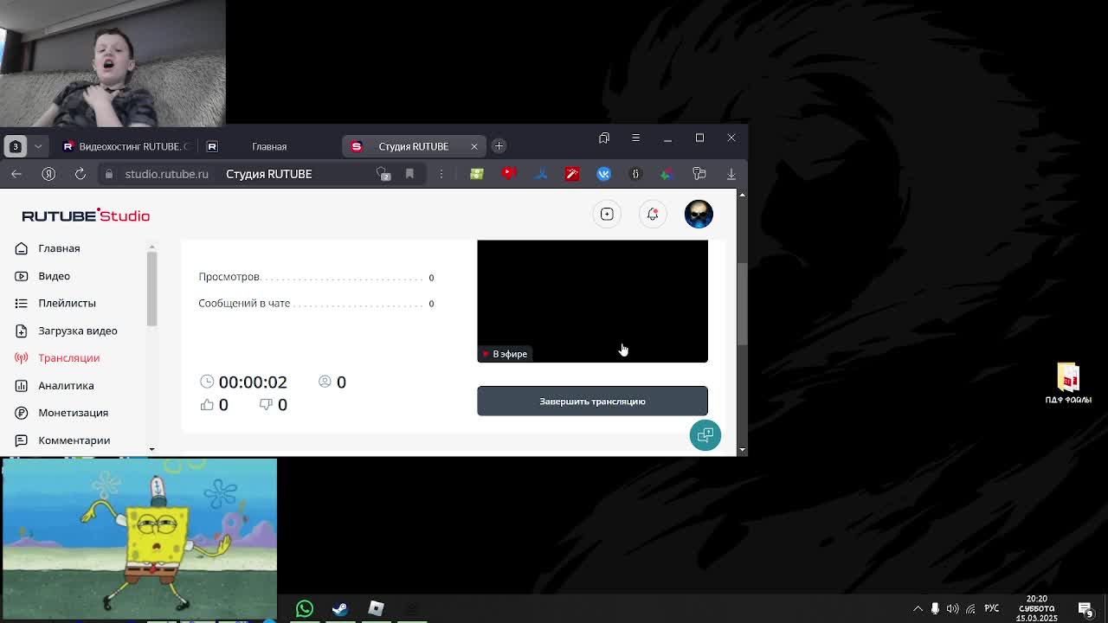The image size is (1108, 623).
Task: Switch to Видеохостинг RUTUBE browser tab
Action: [126, 146]
